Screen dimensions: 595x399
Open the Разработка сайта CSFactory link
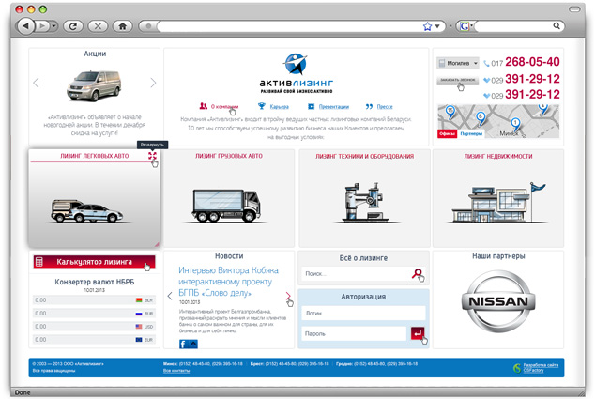(541, 367)
